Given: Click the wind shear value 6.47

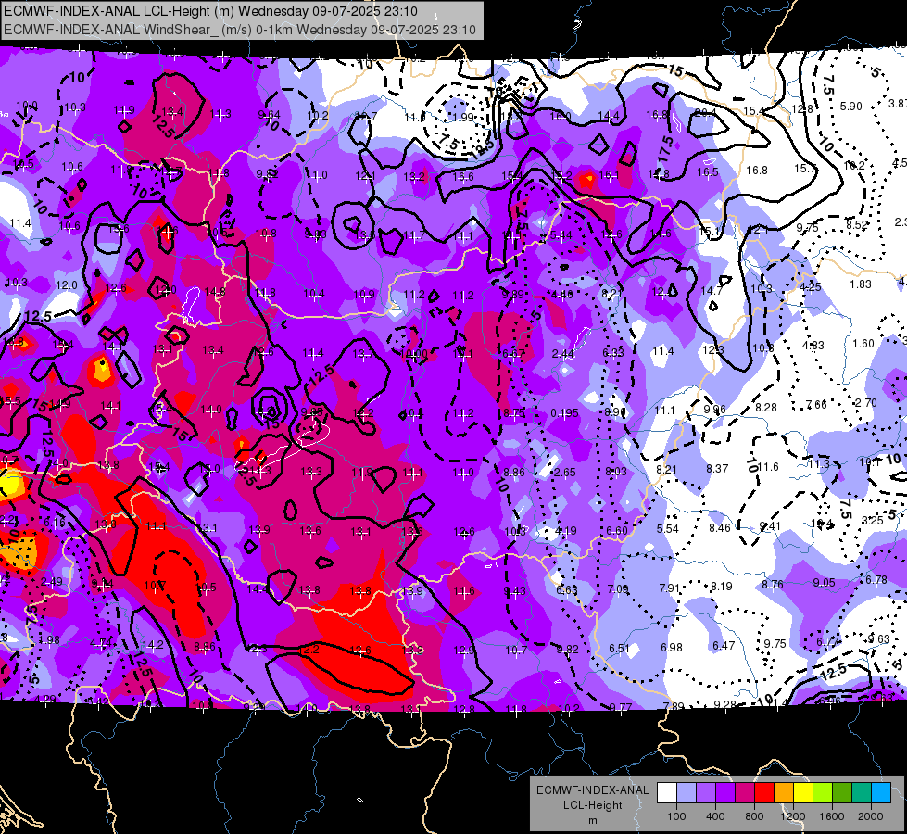Looking at the screenshot, I should (724, 645).
